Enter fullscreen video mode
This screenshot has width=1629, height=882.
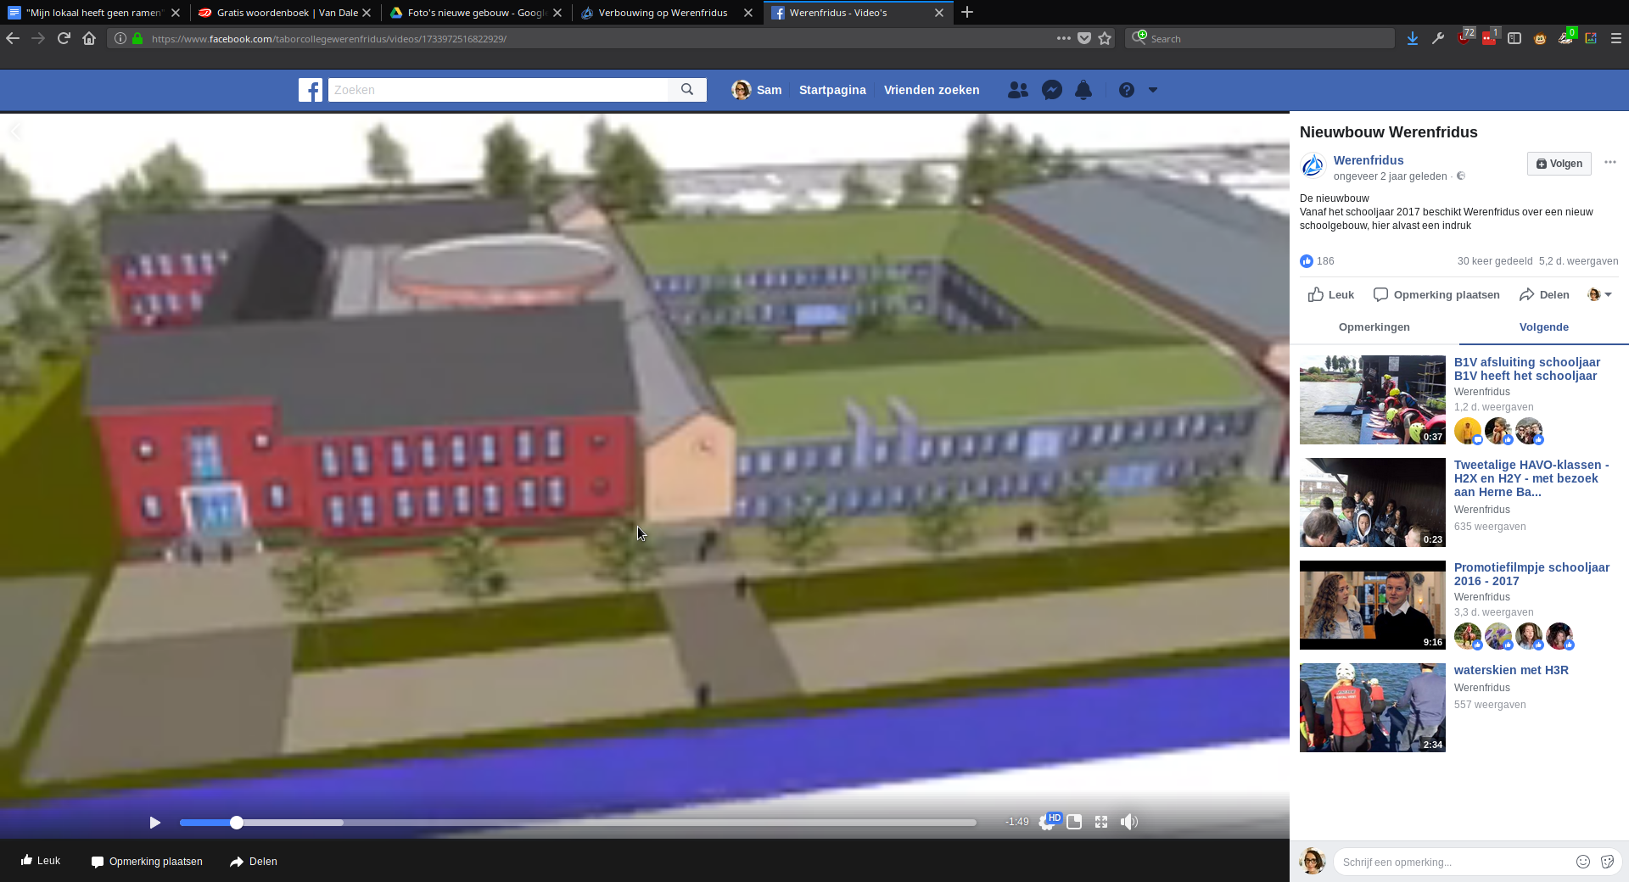[1101, 822]
